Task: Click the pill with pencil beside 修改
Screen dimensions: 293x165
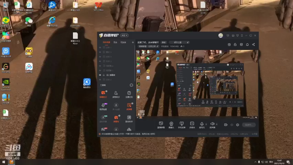Action: point(179,42)
